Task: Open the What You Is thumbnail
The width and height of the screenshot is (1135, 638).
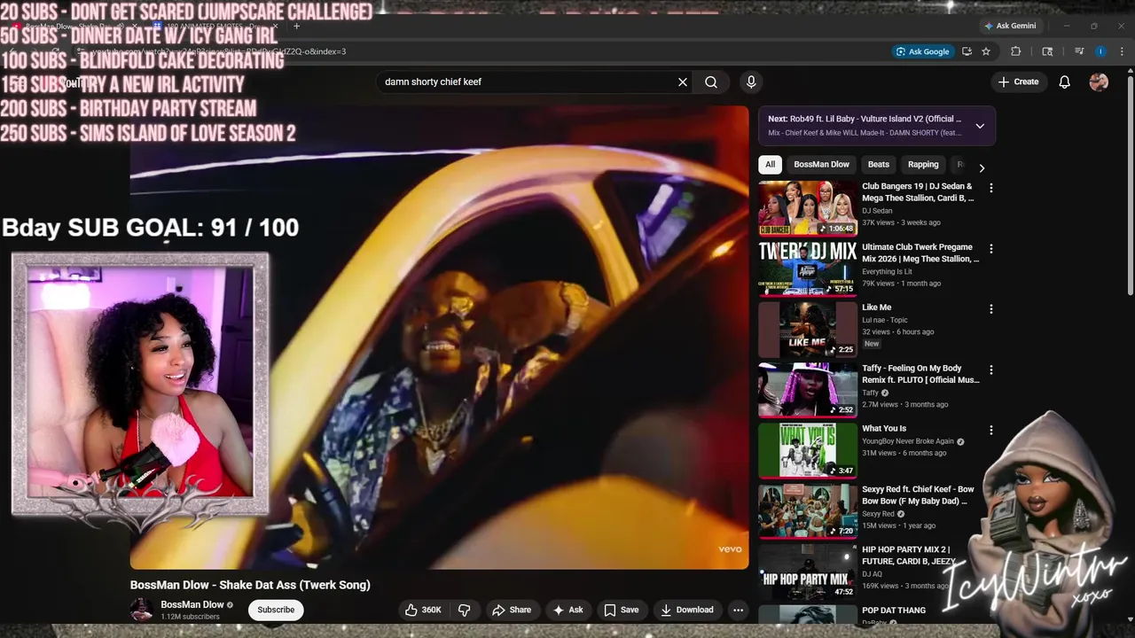Action: coord(808,450)
